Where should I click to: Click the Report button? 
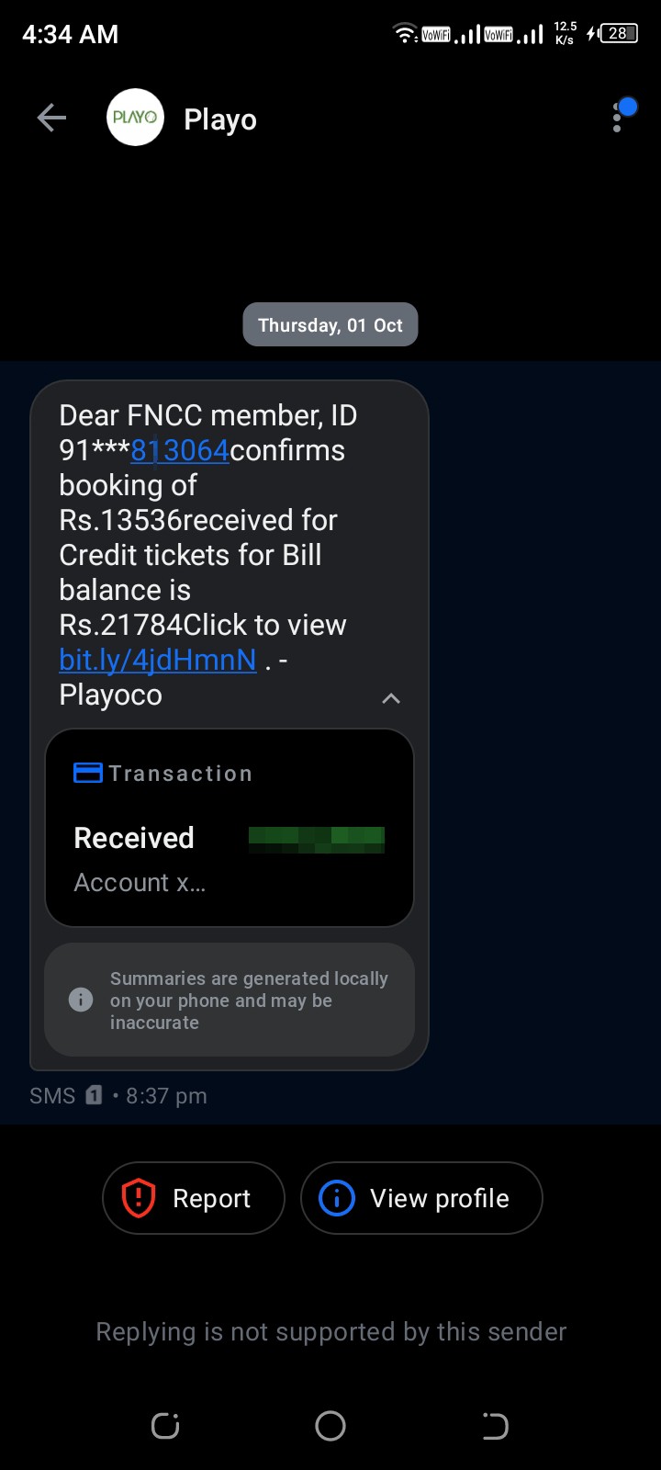point(194,1198)
